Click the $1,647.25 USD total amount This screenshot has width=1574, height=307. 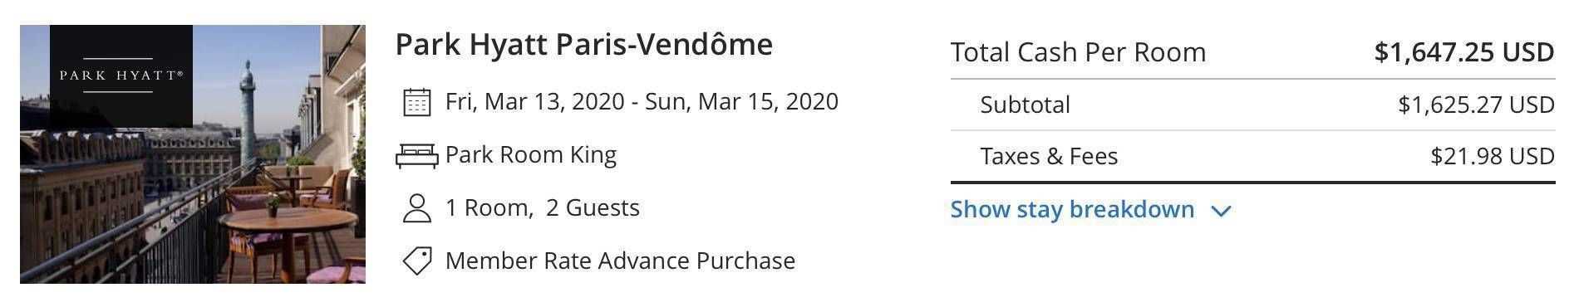coord(1464,52)
